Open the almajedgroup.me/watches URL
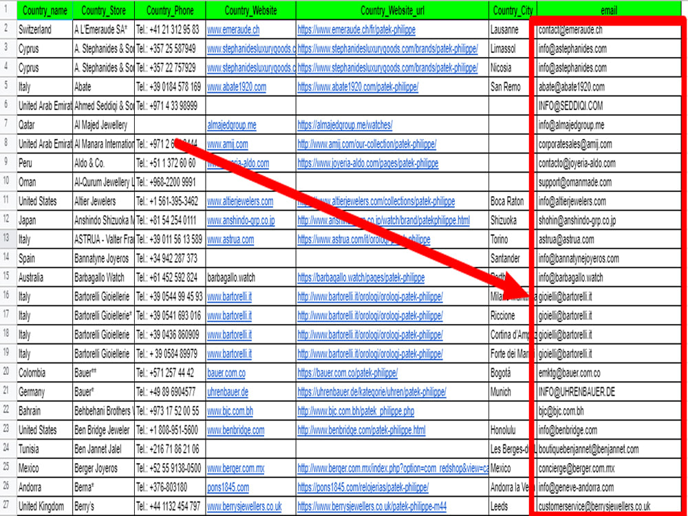The height and width of the screenshot is (516, 688). pos(345,125)
